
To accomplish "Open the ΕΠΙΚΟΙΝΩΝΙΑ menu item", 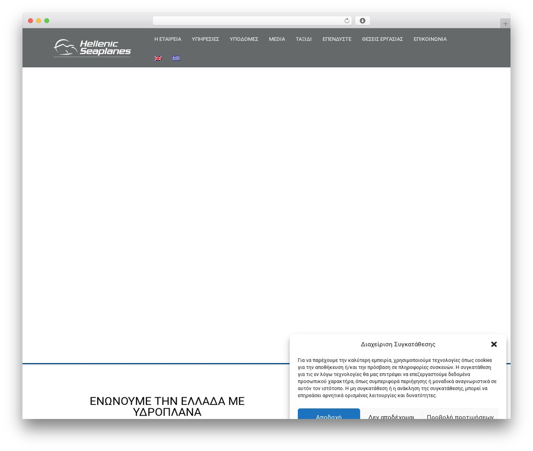I will (x=430, y=39).
